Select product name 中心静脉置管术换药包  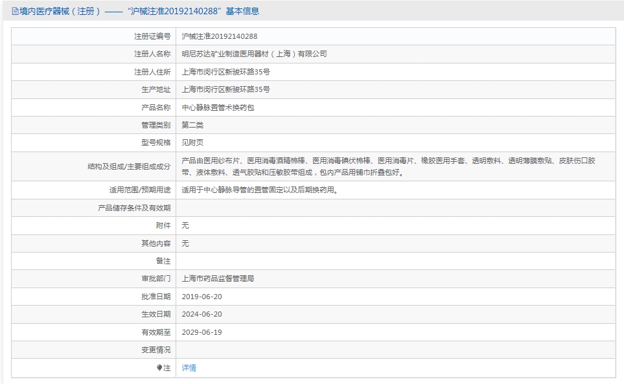coord(218,107)
